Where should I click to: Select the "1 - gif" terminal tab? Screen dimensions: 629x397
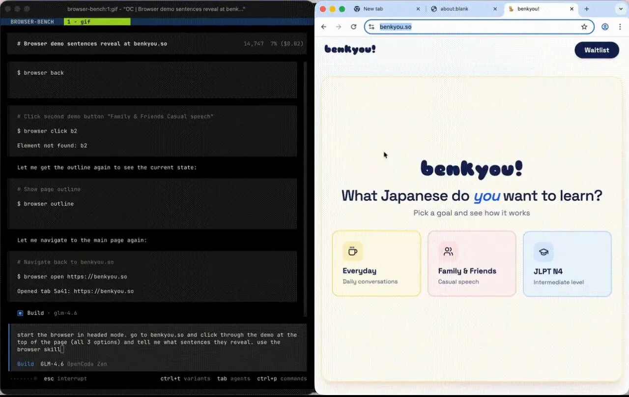click(97, 22)
